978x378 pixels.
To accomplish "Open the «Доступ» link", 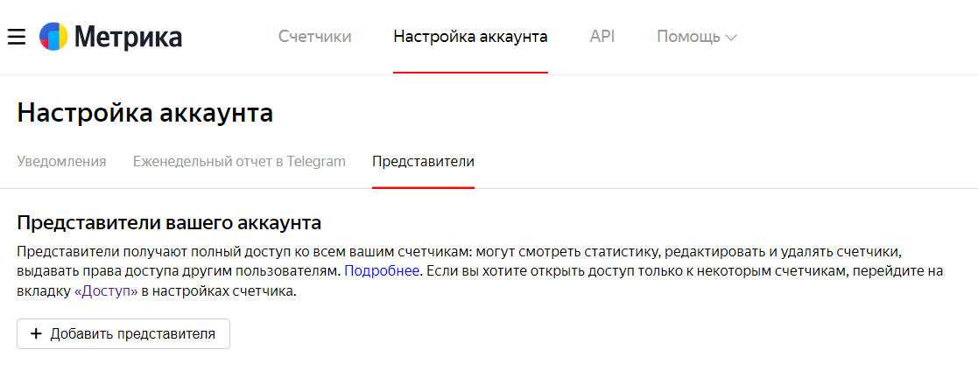I will pos(106,291).
